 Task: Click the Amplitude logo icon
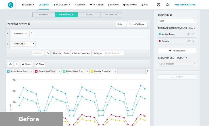coord(11,5)
